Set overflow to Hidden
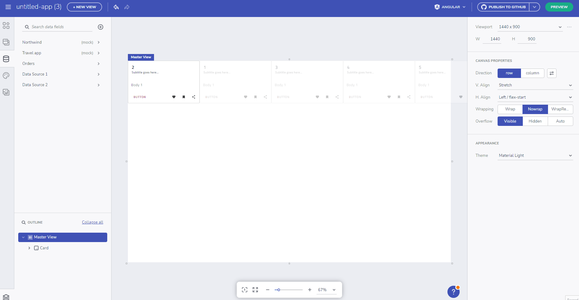579x300 pixels. point(535,121)
